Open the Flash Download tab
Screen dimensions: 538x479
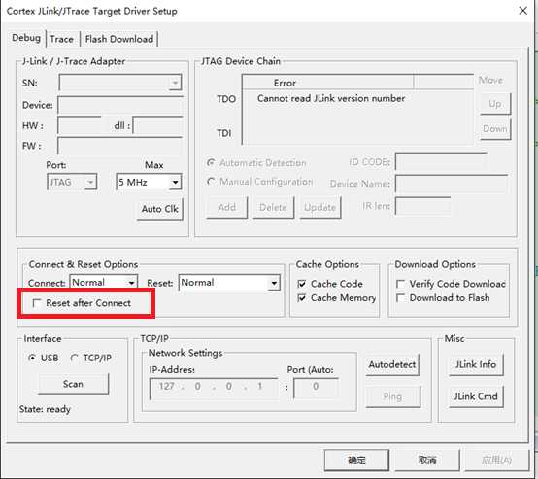tap(119, 39)
